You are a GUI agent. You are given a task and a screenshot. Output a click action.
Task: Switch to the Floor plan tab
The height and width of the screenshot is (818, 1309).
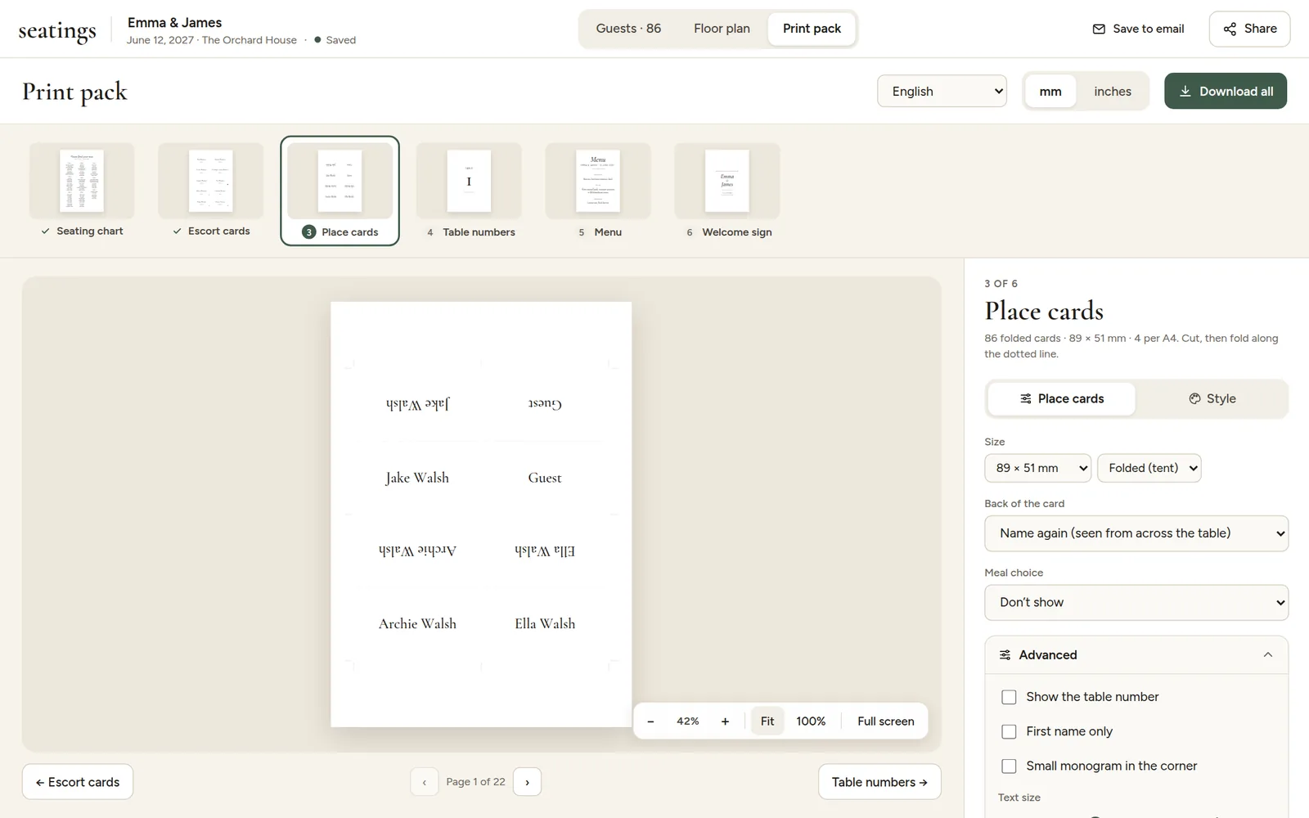pos(722,29)
